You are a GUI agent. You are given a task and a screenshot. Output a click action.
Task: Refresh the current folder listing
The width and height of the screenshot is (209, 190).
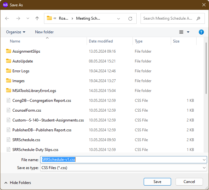pyautogui.click(x=130, y=19)
